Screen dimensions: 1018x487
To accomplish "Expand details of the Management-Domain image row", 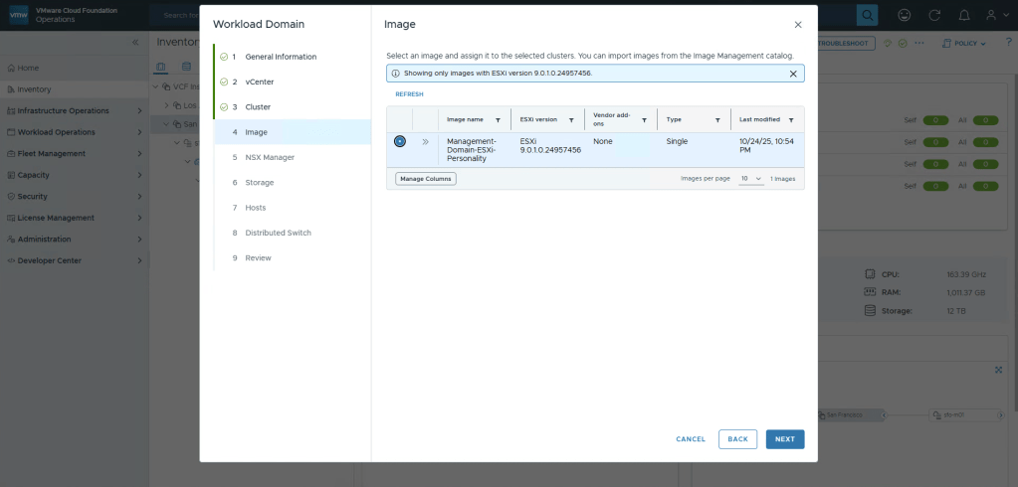I will 425,142.
